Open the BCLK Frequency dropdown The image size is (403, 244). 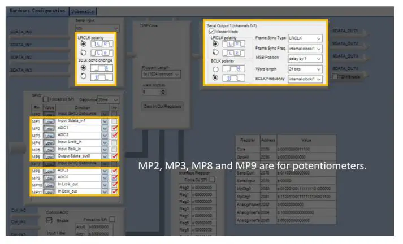coord(305,79)
